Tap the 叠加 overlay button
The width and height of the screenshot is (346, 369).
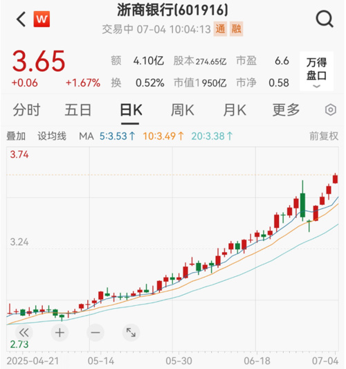coord(16,136)
